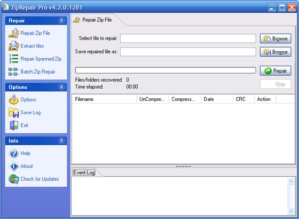The height and width of the screenshot is (219, 299).
Task: Click the Exit door icon
Action: (x=14, y=126)
